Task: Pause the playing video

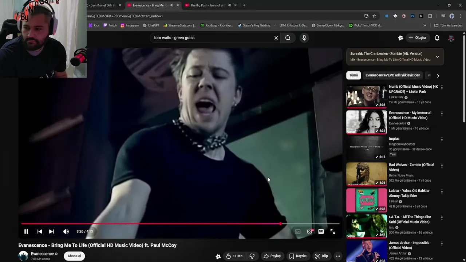Action: [x=26, y=231]
